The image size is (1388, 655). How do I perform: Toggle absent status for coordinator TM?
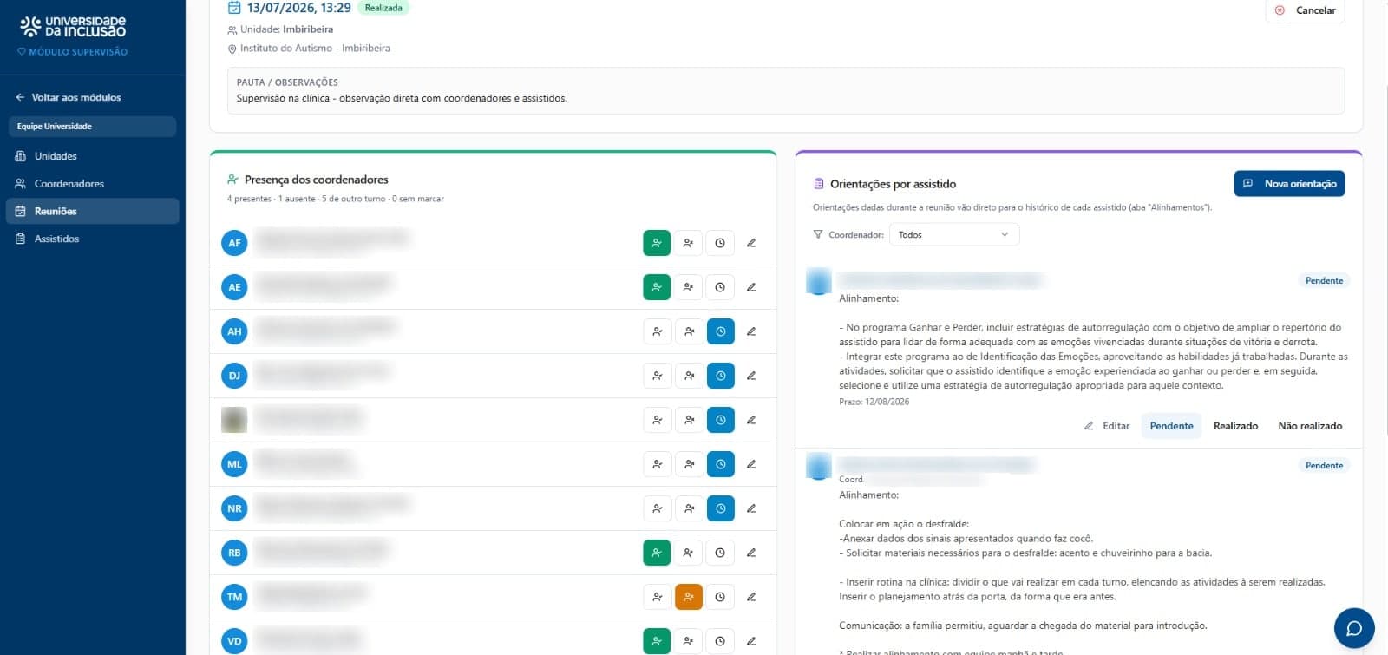point(688,597)
